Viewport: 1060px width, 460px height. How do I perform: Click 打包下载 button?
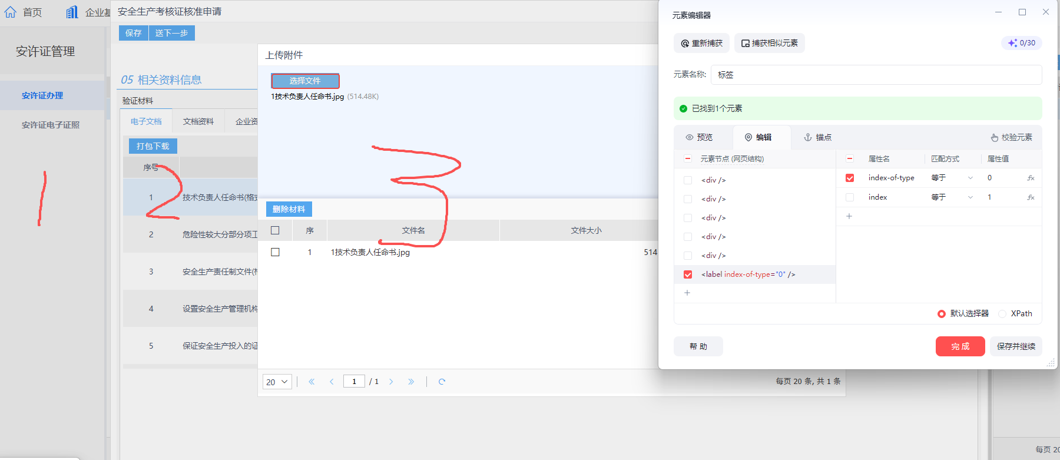(x=153, y=146)
